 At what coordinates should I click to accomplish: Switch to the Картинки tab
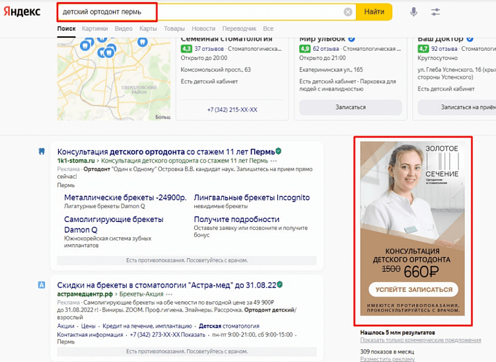pyautogui.click(x=95, y=28)
